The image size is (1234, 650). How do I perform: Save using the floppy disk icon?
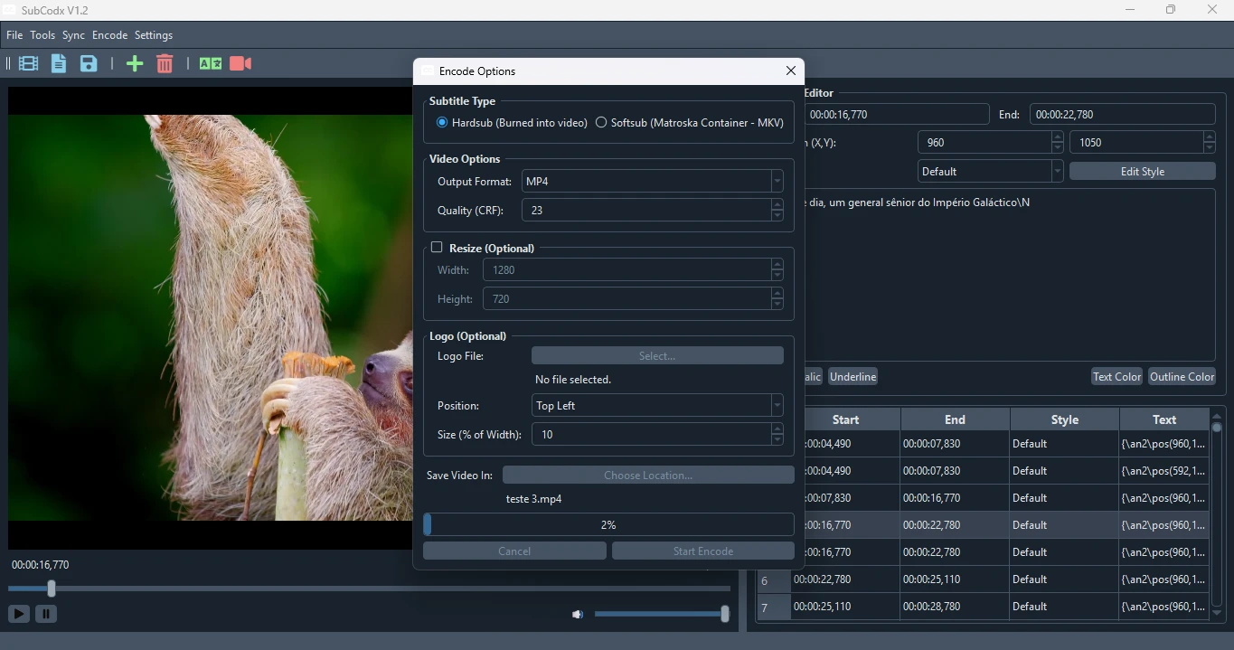89,63
